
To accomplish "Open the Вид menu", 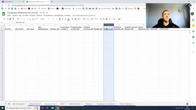I will (20, 16).
